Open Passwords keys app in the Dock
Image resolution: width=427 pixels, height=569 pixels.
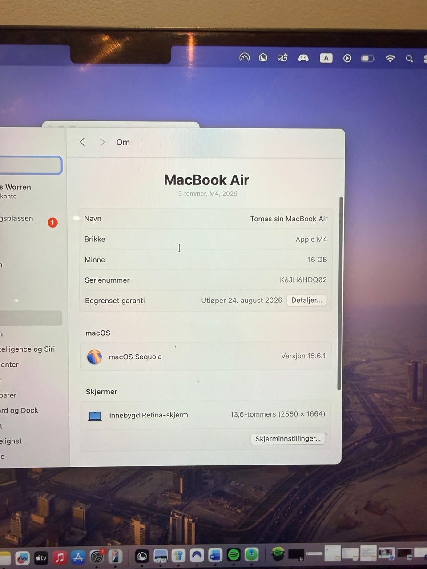pos(178,555)
